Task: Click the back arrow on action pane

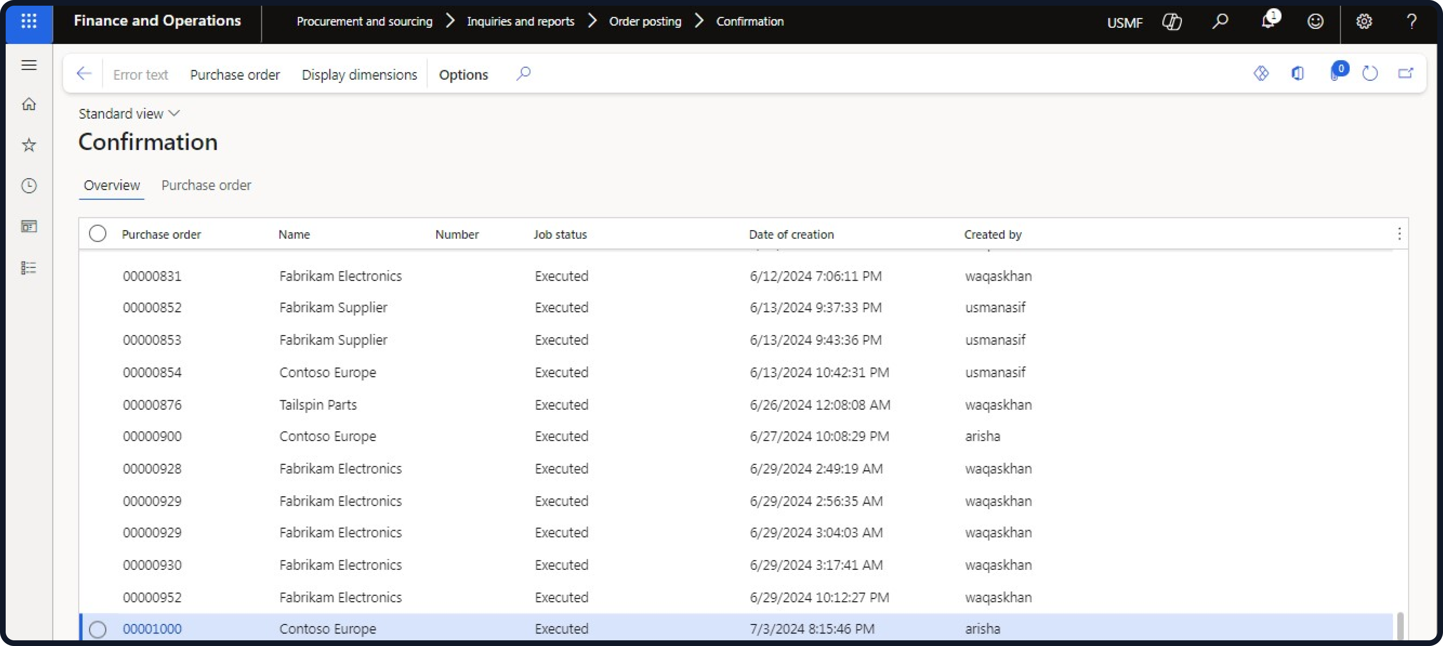Action: click(x=84, y=73)
